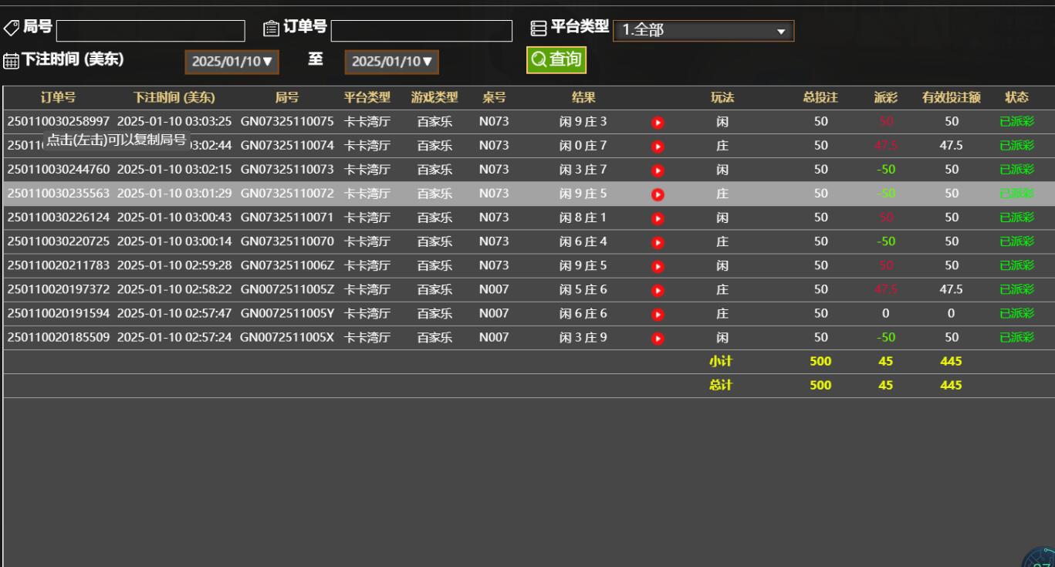Play video replay for round GN07325110074

coord(658,147)
